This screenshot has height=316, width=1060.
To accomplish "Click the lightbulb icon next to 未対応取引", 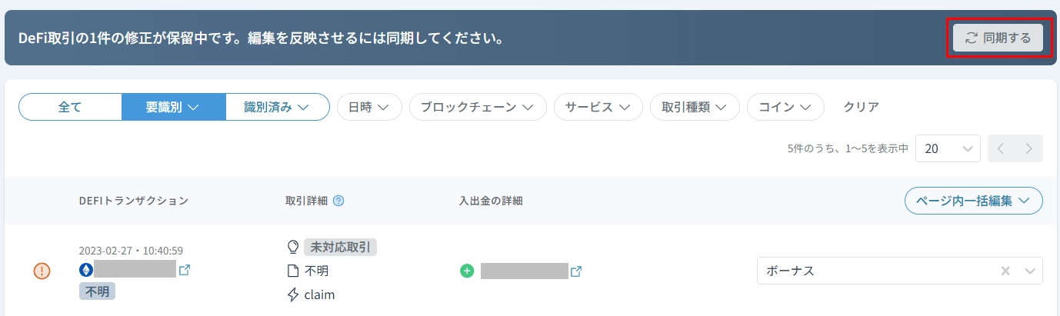I will (292, 247).
